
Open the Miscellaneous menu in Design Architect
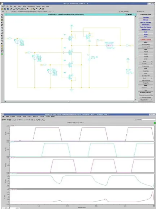(x=31, y=6)
